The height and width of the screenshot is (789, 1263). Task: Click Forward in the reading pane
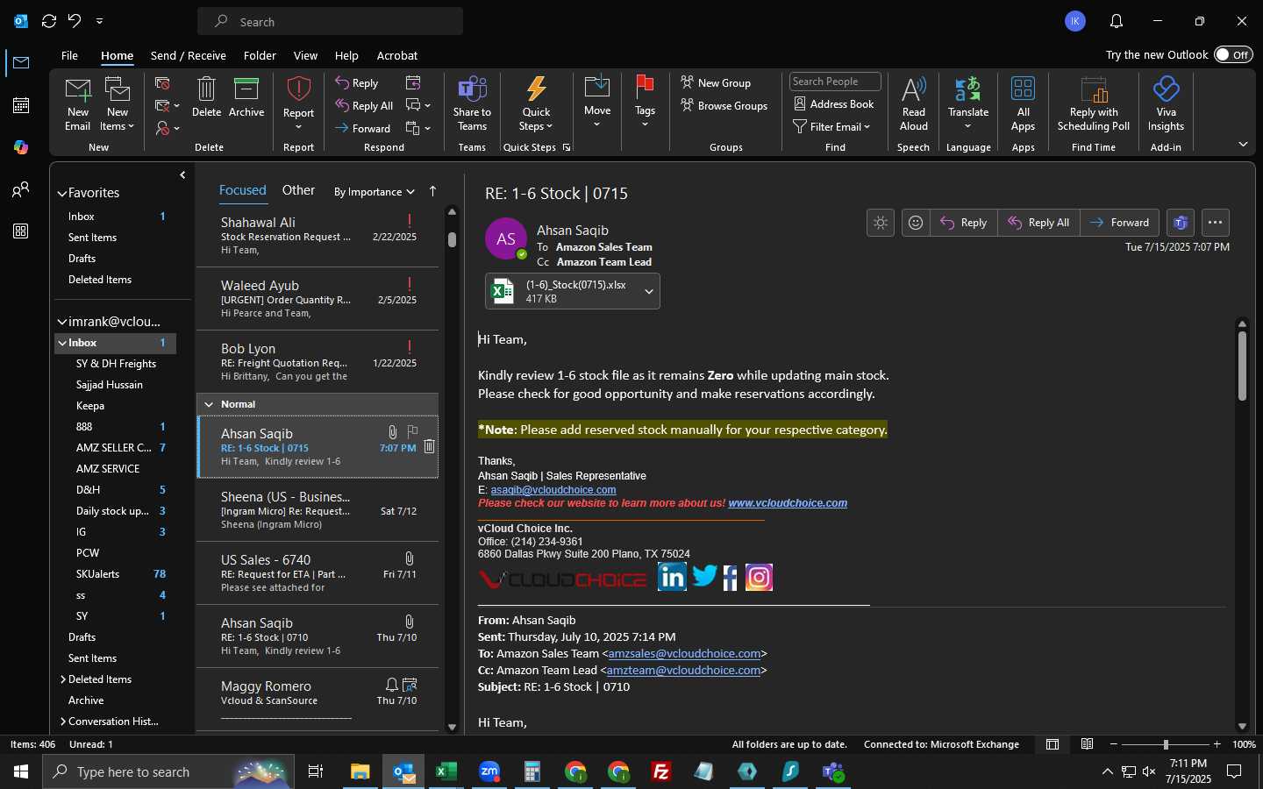[1119, 223]
